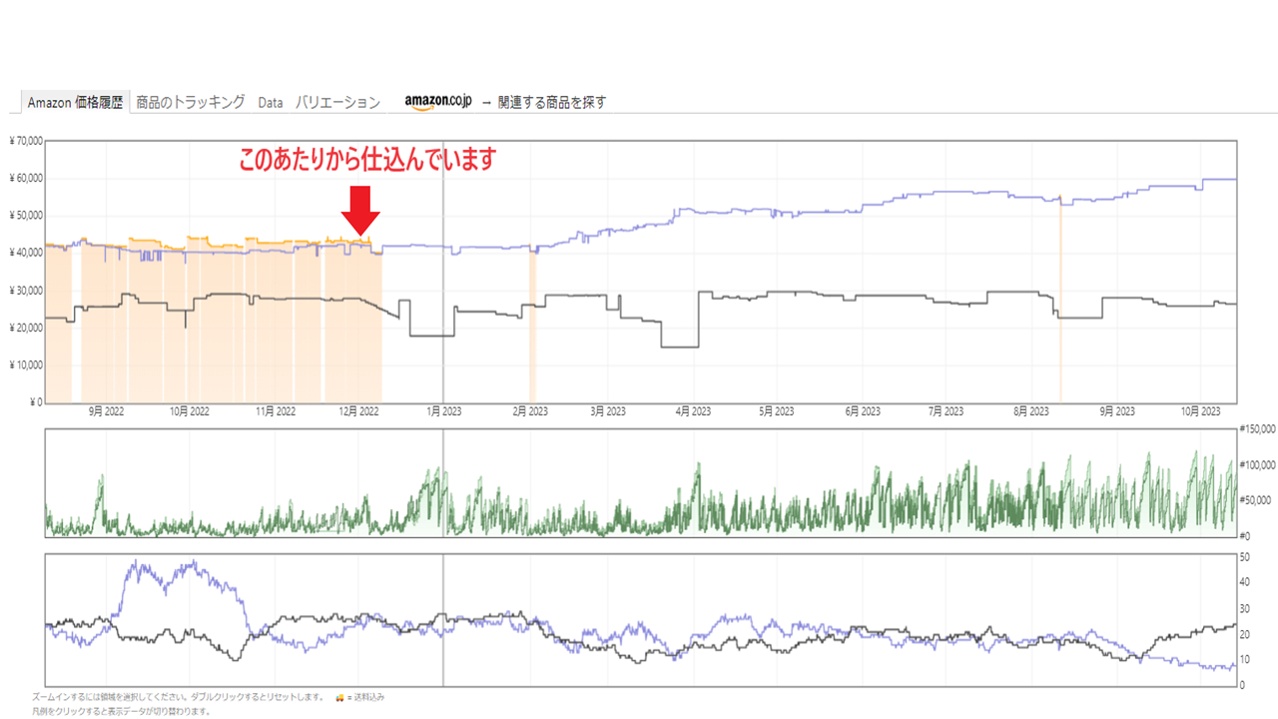Click the ¥40,000 price axis label
1278x719 pixels.
pyautogui.click(x=25, y=254)
